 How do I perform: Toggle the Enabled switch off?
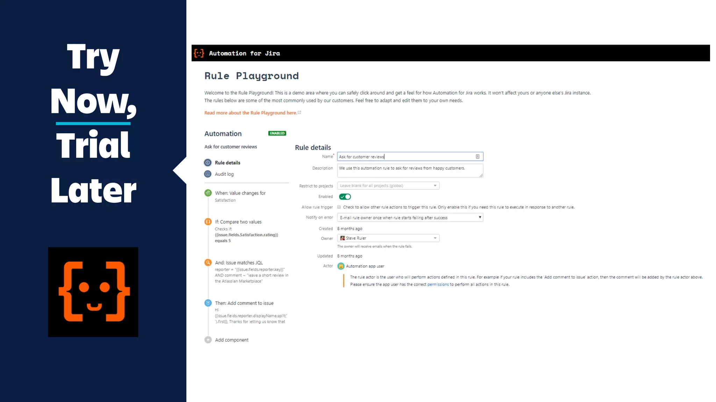click(345, 197)
